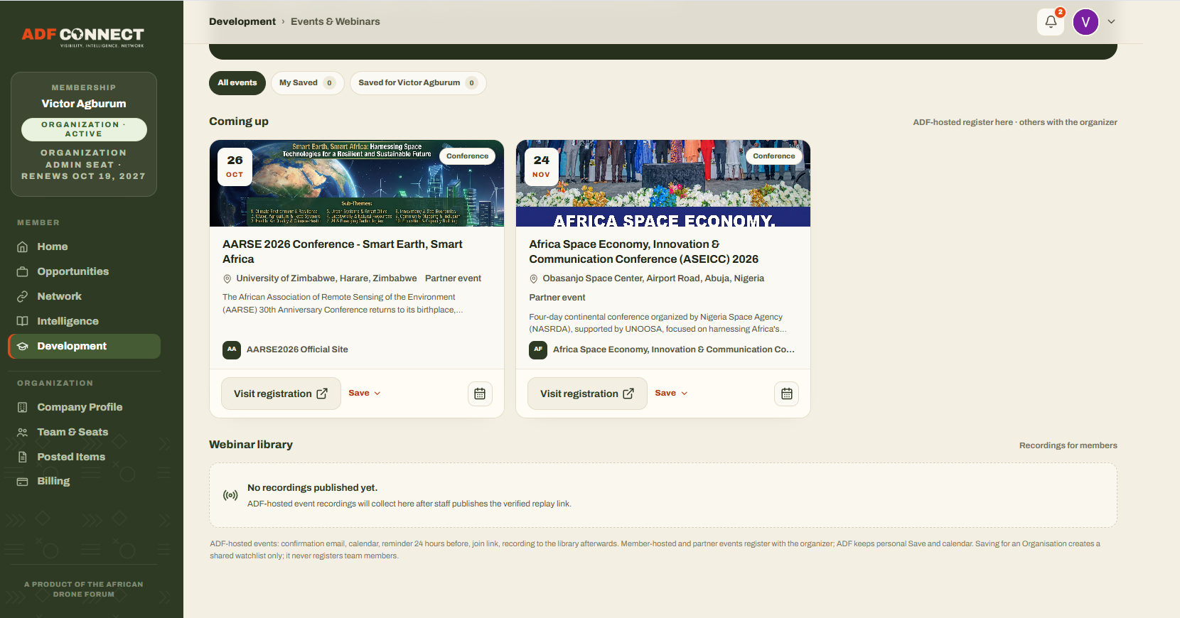Screen dimensions: 1180x618
Task: Visit registration for ASEICC 2026
Action: click(587, 394)
